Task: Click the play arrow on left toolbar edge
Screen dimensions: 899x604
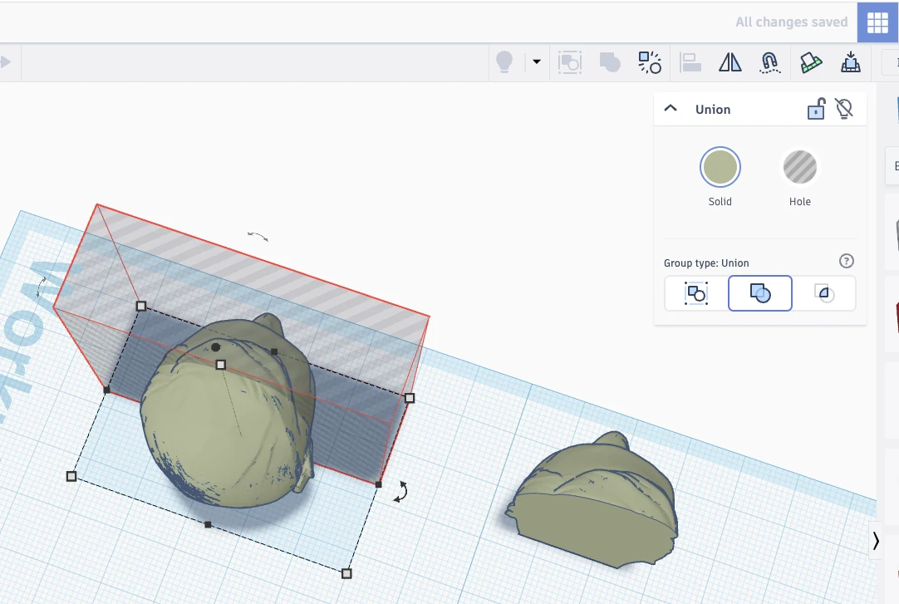Action: click(5, 61)
